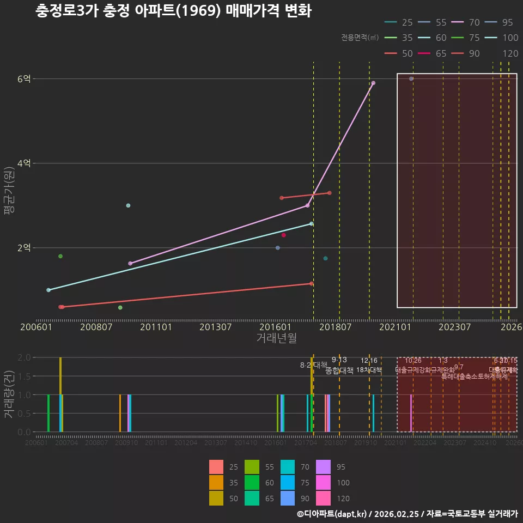The width and height of the screenshot is (523, 523).
Task: Select the yellow-green 55 swatch in the bar legend
Action: click(x=252, y=467)
